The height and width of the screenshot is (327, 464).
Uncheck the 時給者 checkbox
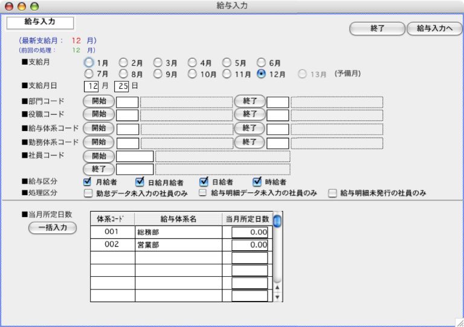coord(257,181)
